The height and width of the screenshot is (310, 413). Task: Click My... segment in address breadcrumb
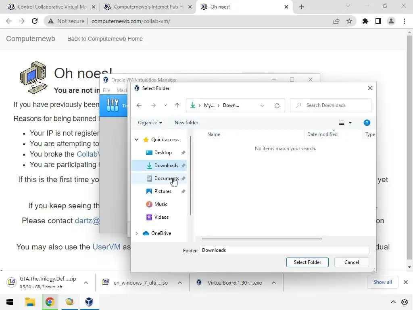(209, 105)
